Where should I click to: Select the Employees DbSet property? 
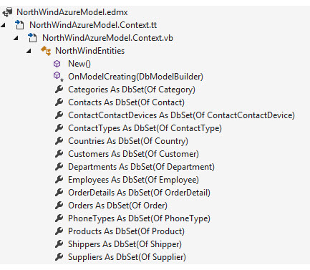click(x=133, y=180)
